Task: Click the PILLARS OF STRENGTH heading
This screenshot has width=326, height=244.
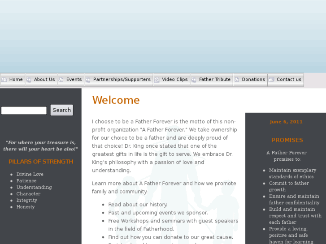Action: point(41,162)
